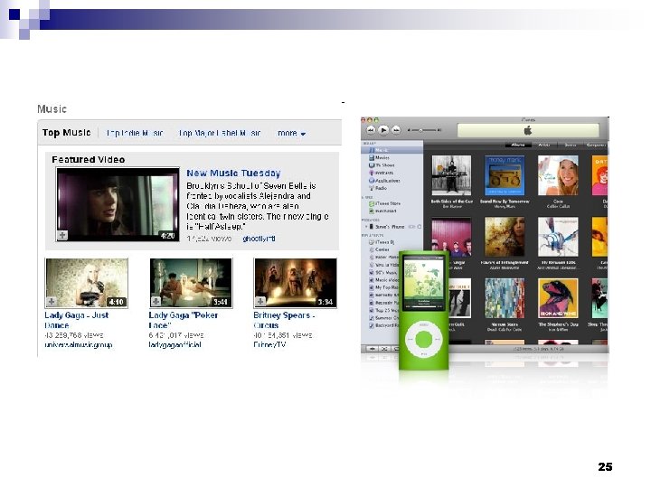Image resolution: width=651 pixels, height=488 pixels.
Task: Add the featured video to queue via plus icon
Action: [x=61, y=235]
